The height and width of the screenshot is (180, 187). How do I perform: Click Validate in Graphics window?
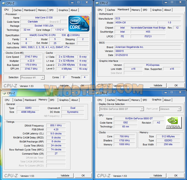158,176
